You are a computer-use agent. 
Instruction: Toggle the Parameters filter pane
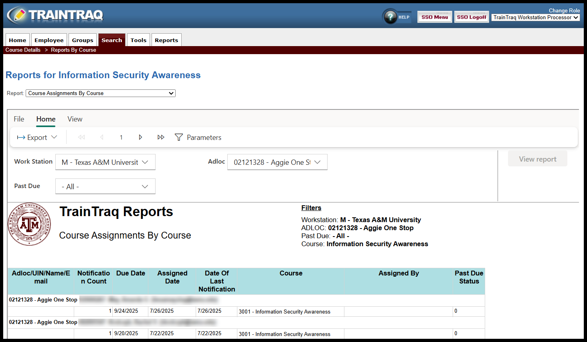[x=198, y=138]
